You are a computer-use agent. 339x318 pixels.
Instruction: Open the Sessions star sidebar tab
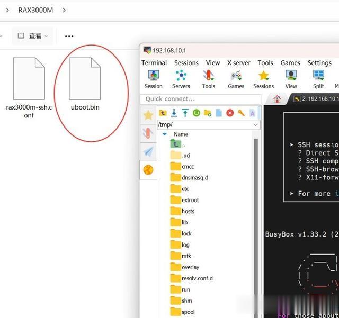(x=148, y=115)
